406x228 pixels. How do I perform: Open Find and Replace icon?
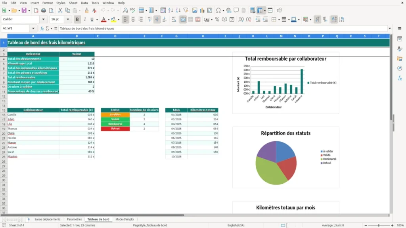(125, 10)
